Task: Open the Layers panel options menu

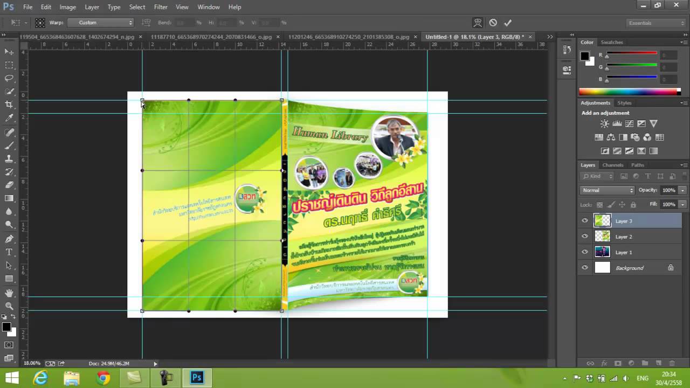Action: click(684, 165)
